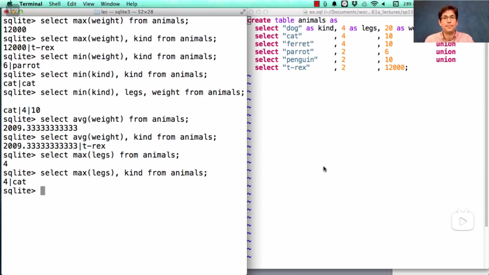This screenshot has width=489, height=275.
Task: Click the presenter webcam thumbnail
Action: click(x=451, y=22)
